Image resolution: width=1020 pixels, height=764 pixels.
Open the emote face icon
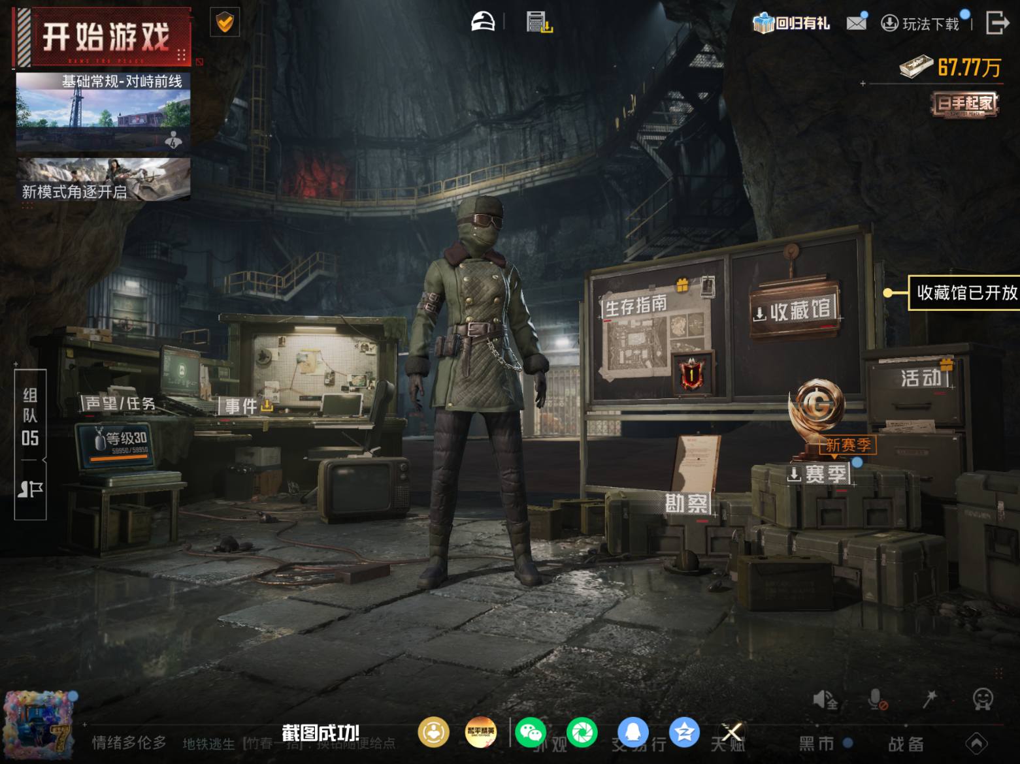click(x=983, y=699)
